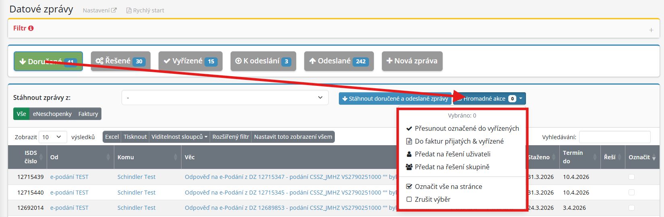Click the 10.4.2026 deadline in row 12715439

coord(576,177)
